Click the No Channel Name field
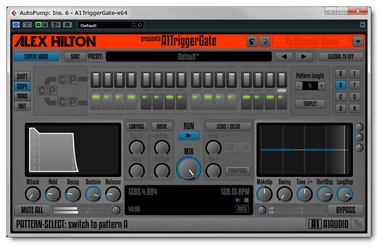This screenshot has width=383, height=249. [311, 41]
